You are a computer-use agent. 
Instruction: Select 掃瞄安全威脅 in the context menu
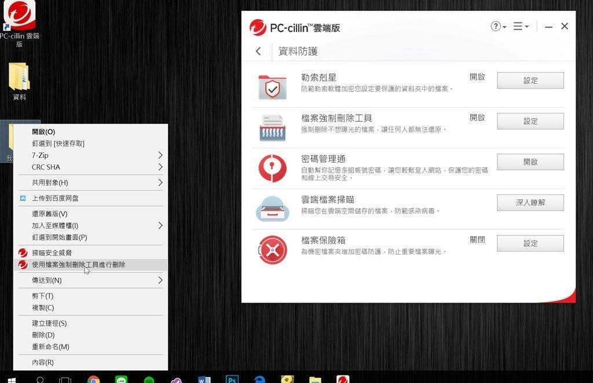click(52, 253)
